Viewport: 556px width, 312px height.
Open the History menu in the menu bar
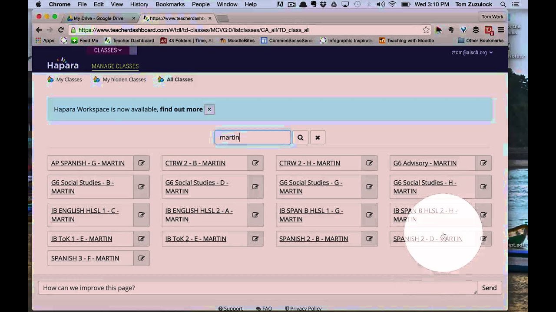pyautogui.click(x=139, y=4)
